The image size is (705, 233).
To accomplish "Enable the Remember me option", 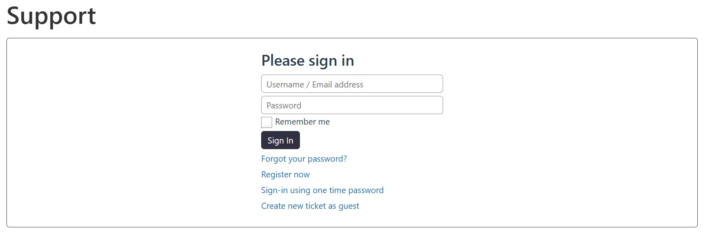I will [266, 122].
